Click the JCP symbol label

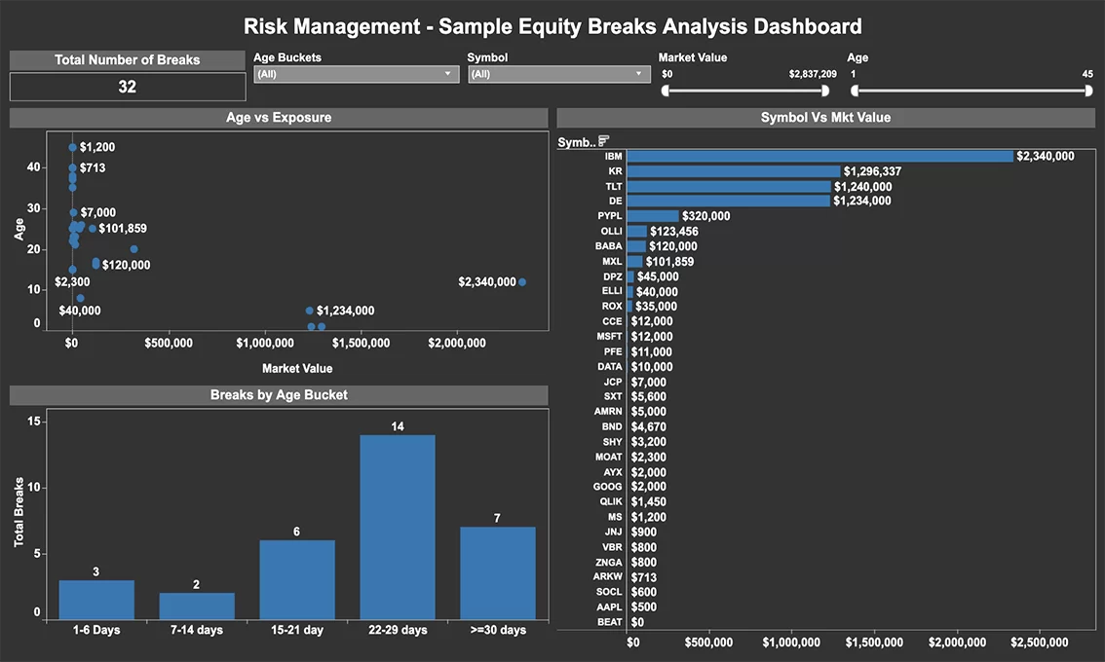(x=613, y=382)
